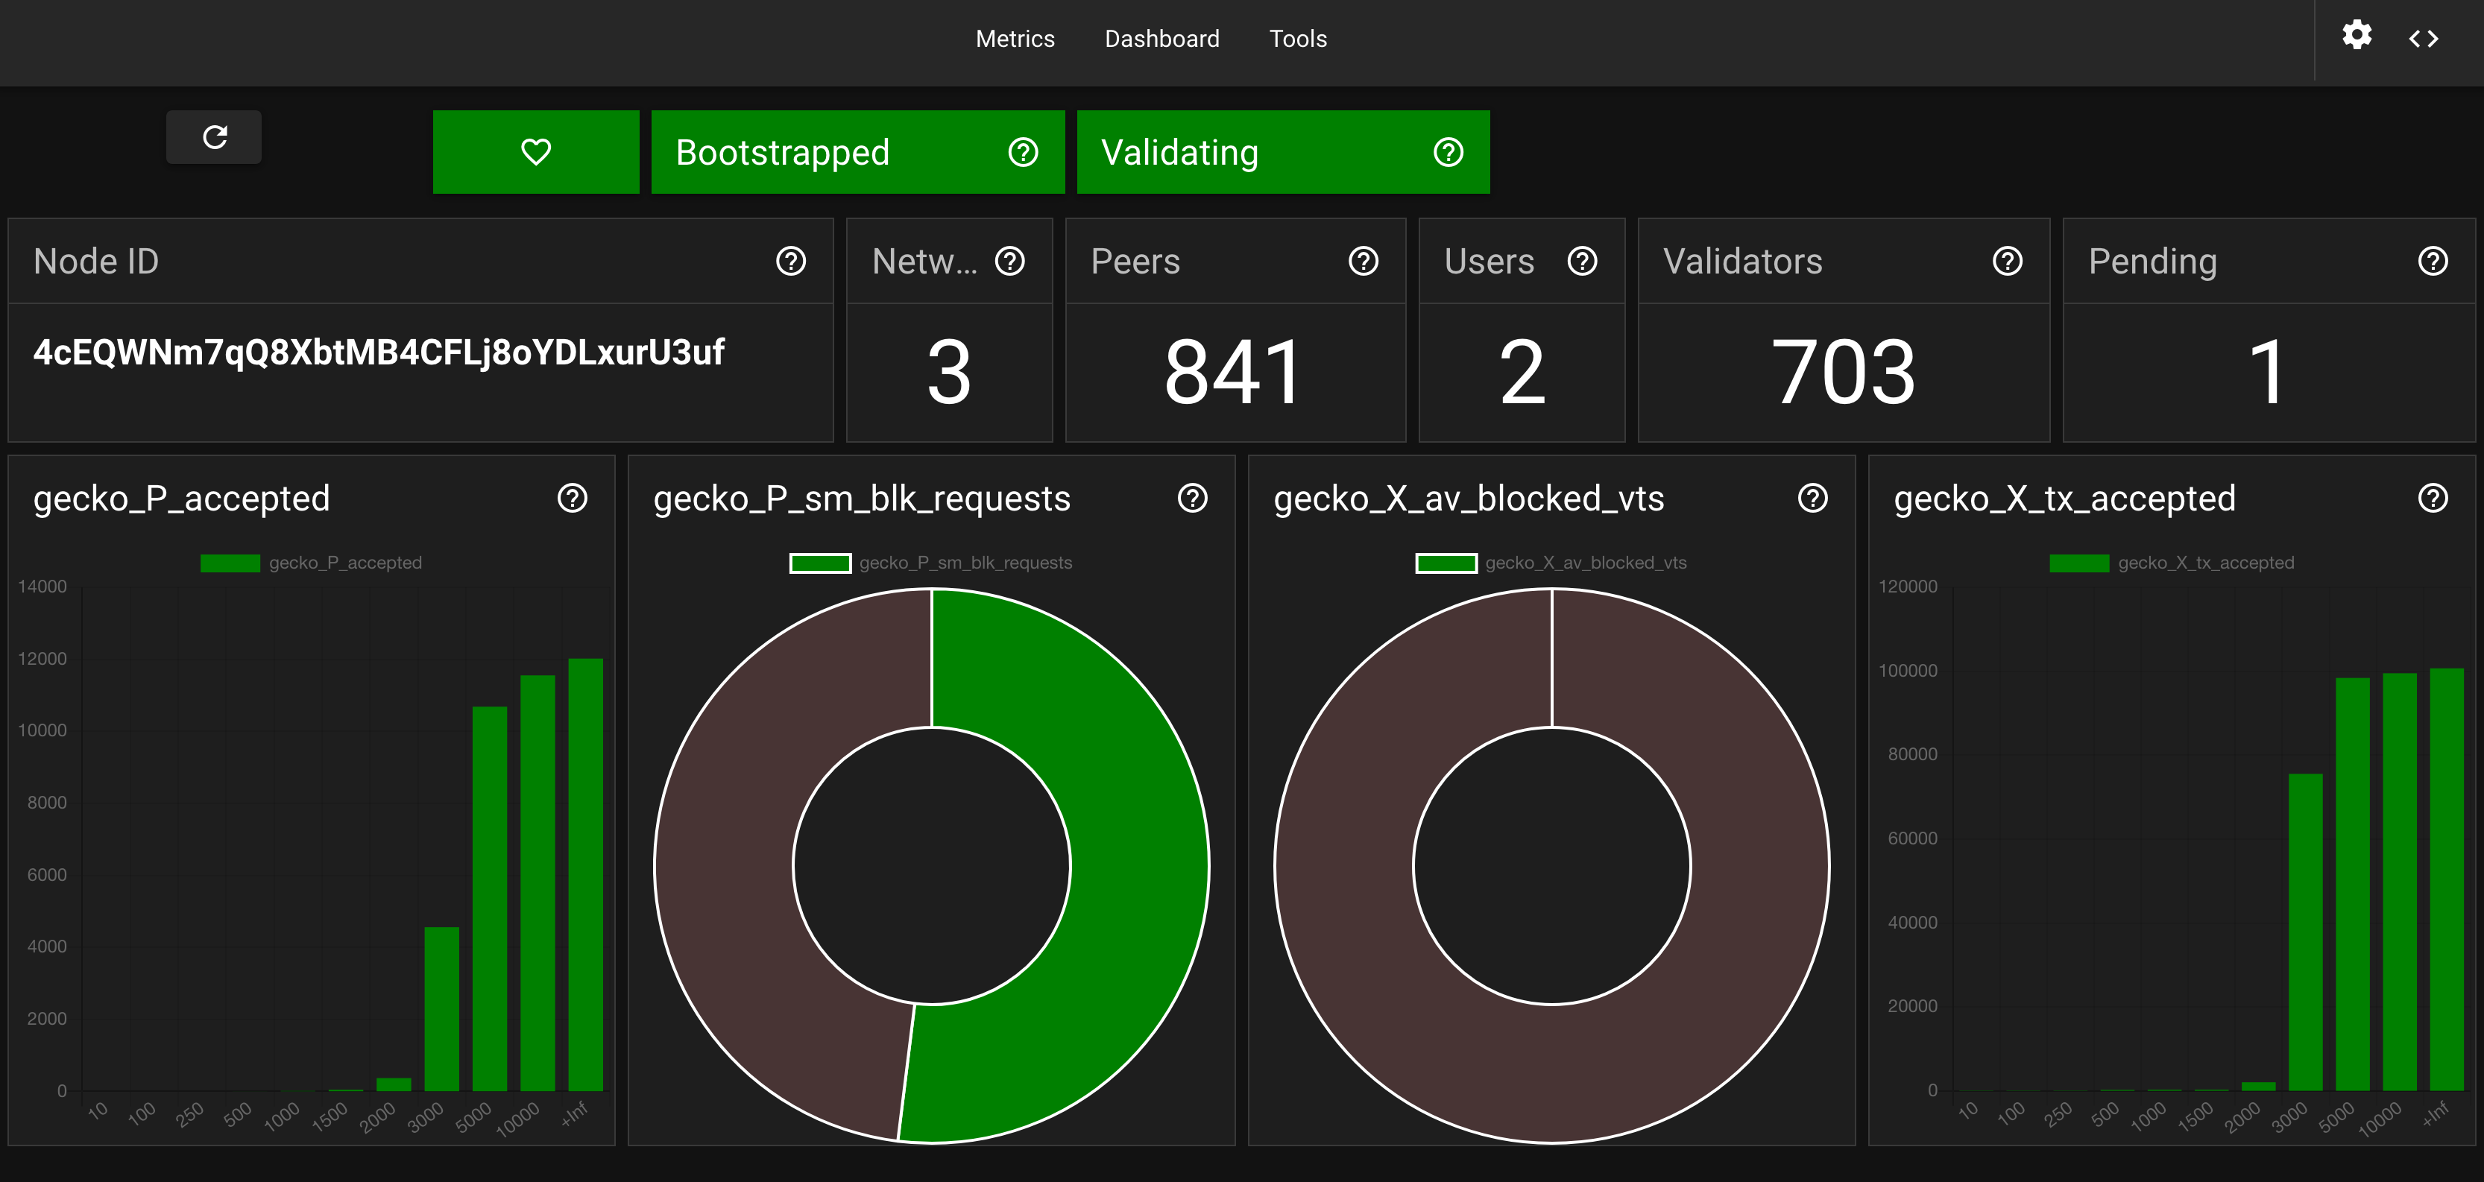2484x1182 pixels.
Task: Open the settings gear icon
Action: pyautogui.click(x=2357, y=36)
